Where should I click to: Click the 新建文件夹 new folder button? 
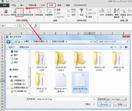[24, 47]
